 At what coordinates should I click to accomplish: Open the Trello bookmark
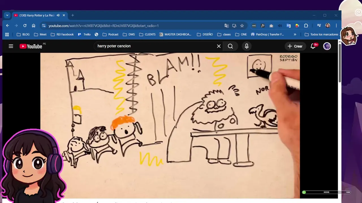point(84,34)
